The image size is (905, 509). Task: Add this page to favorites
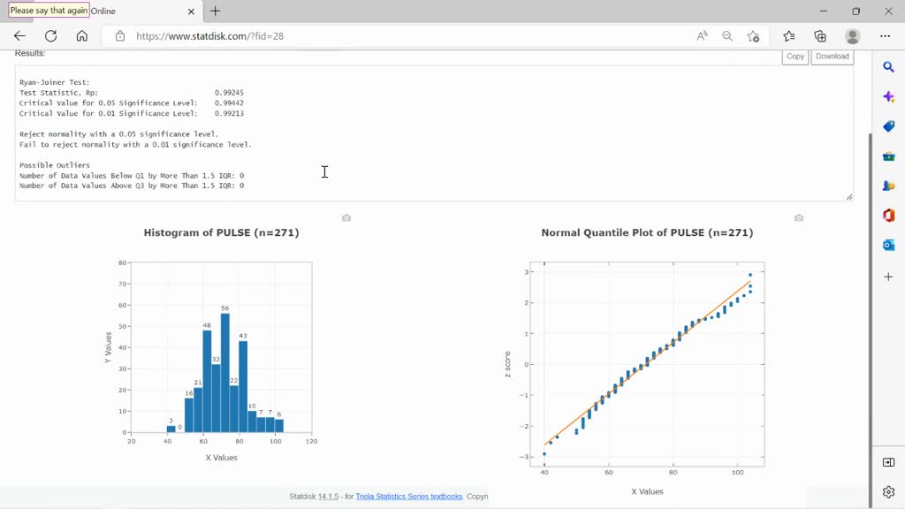pos(753,36)
